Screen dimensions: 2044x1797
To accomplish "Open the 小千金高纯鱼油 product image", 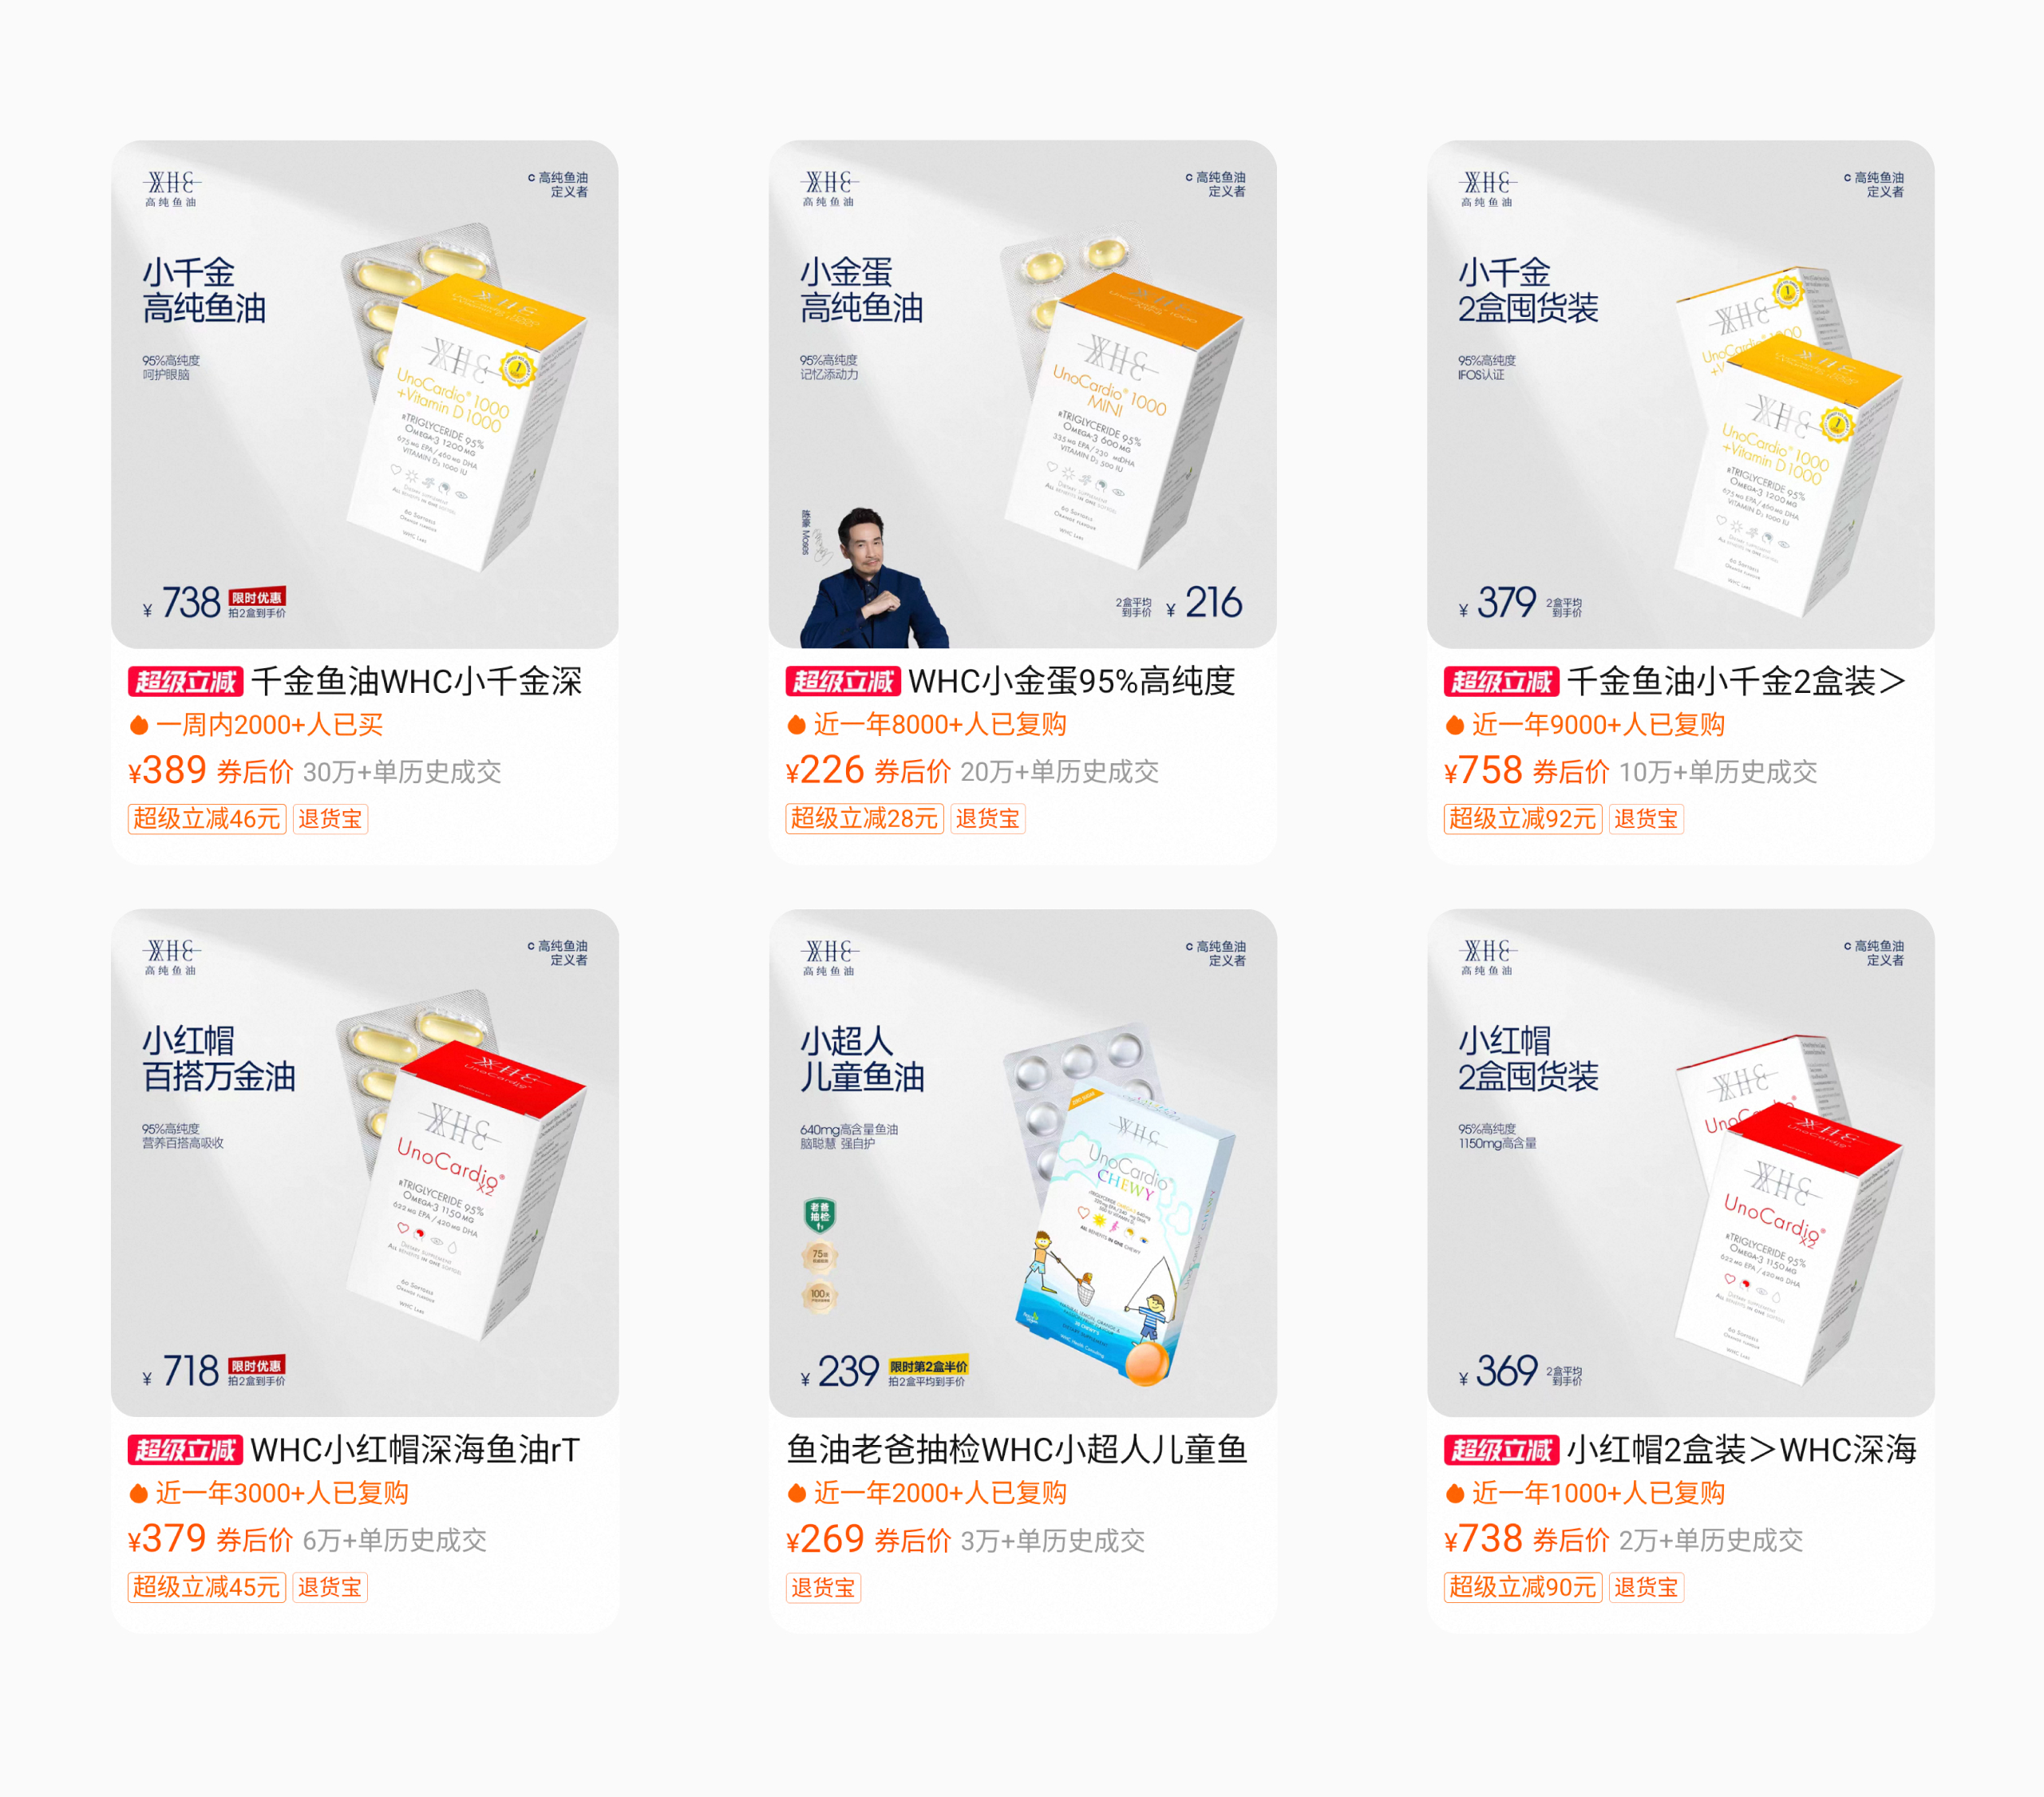I will coord(364,394).
